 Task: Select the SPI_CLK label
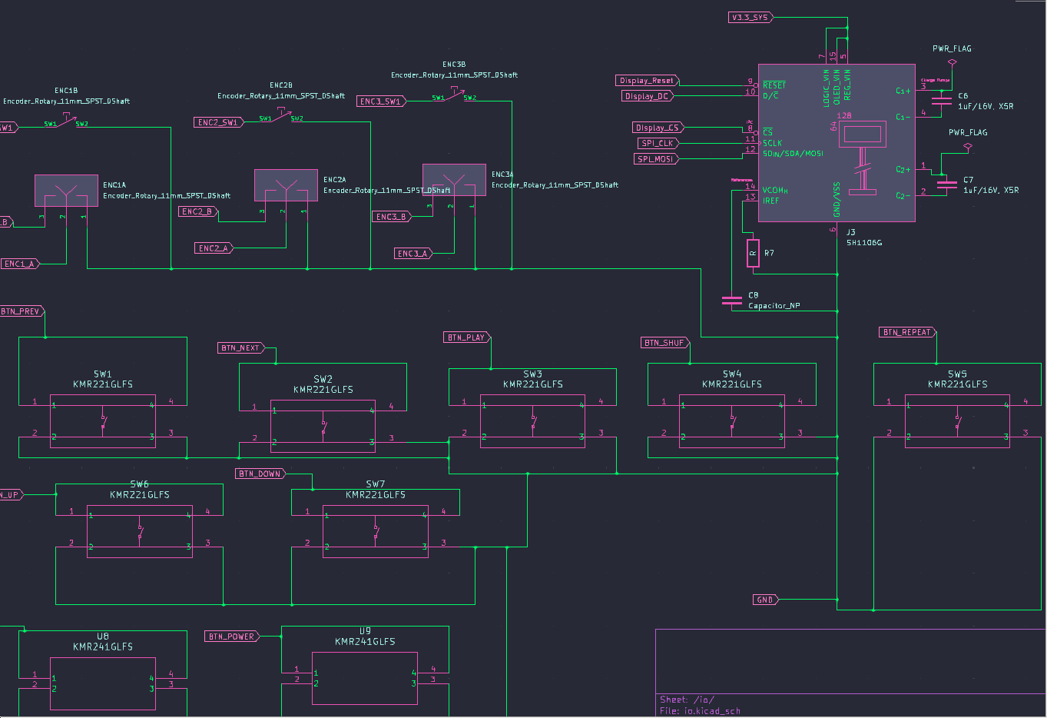[658, 143]
